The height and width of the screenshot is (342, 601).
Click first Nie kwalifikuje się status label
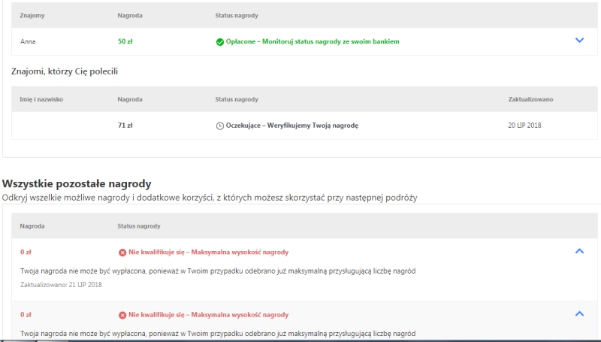[209, 252]
